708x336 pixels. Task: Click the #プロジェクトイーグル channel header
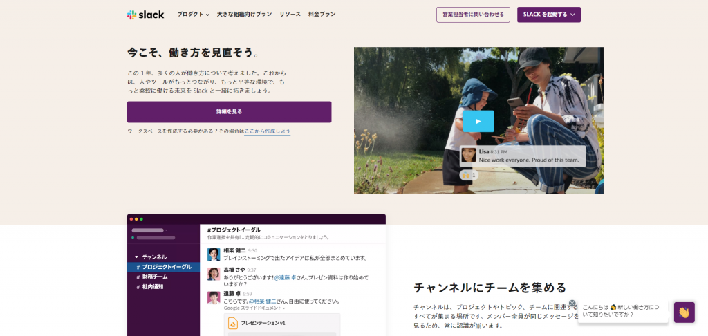click(x=234, y=230)
